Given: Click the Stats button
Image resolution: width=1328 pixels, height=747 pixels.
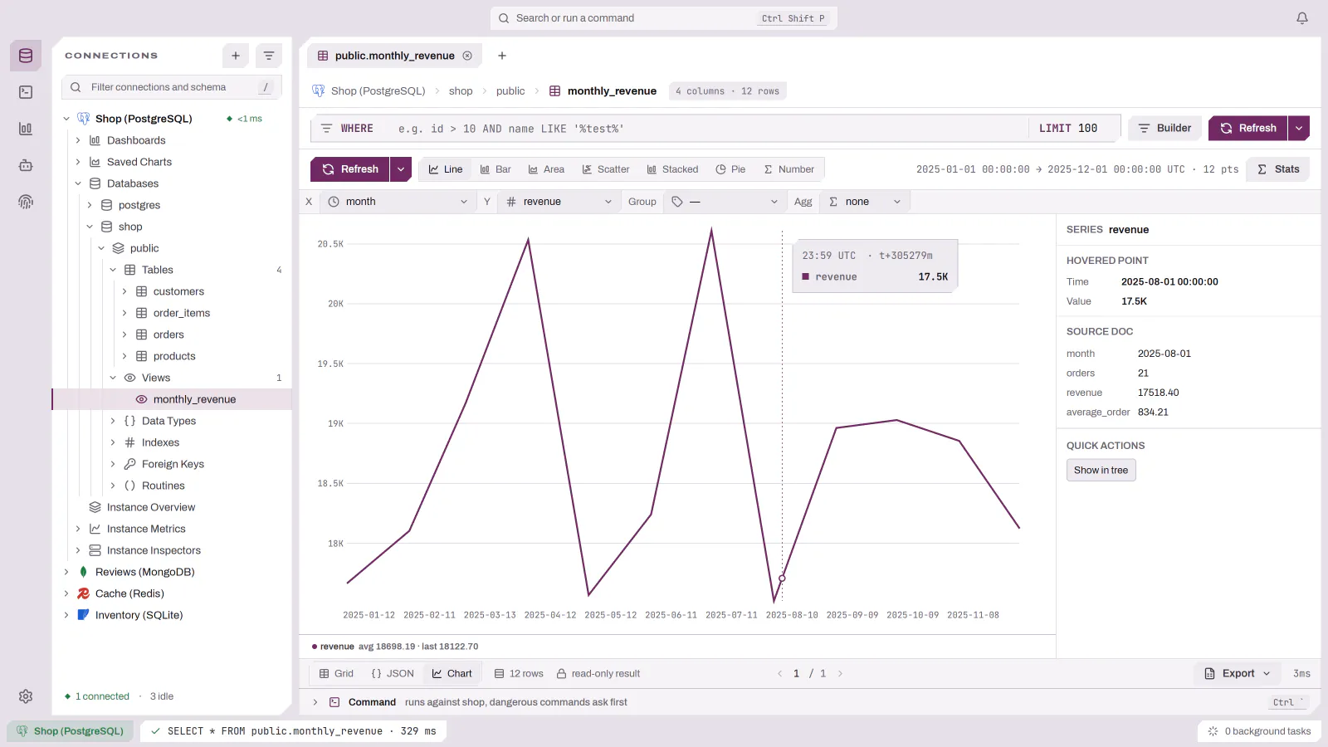Looking at the screenshot, I should point(1278,169).
